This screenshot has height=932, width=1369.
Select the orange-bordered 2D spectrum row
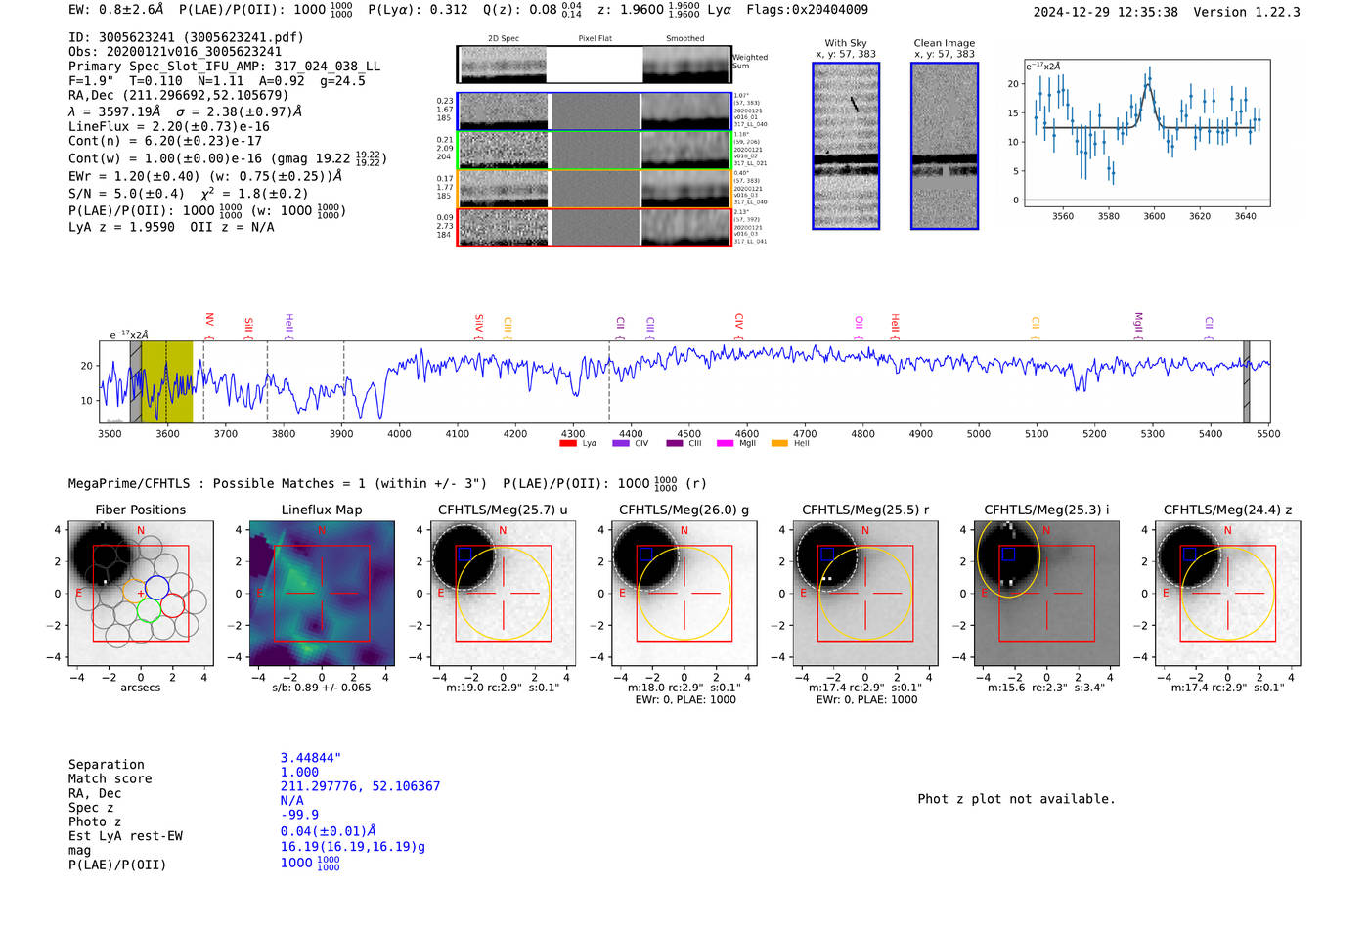coord(595,189)
